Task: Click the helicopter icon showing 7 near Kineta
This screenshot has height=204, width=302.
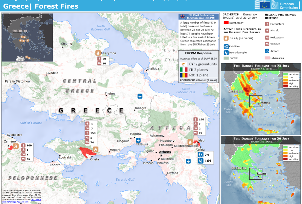Action: click(x=87, y=128)
